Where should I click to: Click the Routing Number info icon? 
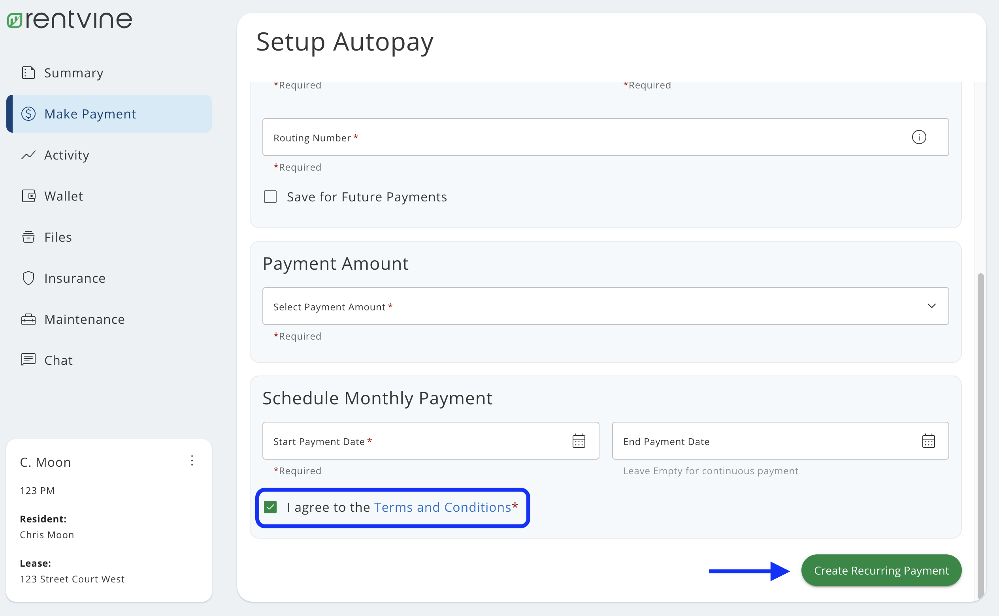click(x=919, y=137)
